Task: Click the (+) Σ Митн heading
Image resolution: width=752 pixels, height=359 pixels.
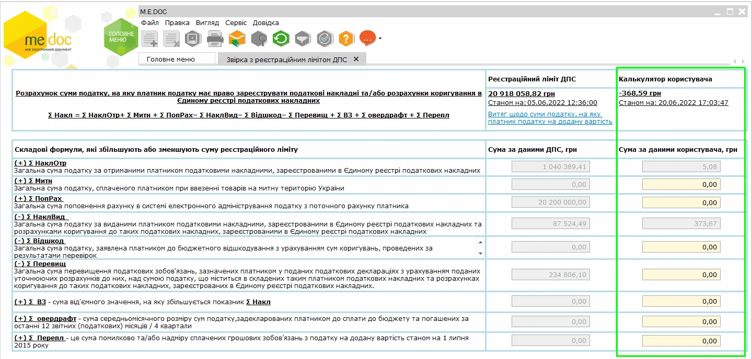Action: click(33, 181)
